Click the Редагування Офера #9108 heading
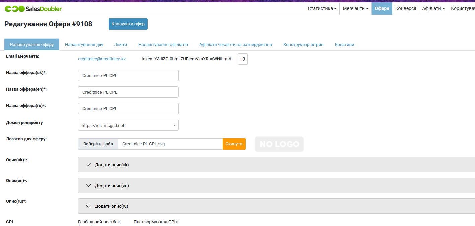 click(48, 24)
